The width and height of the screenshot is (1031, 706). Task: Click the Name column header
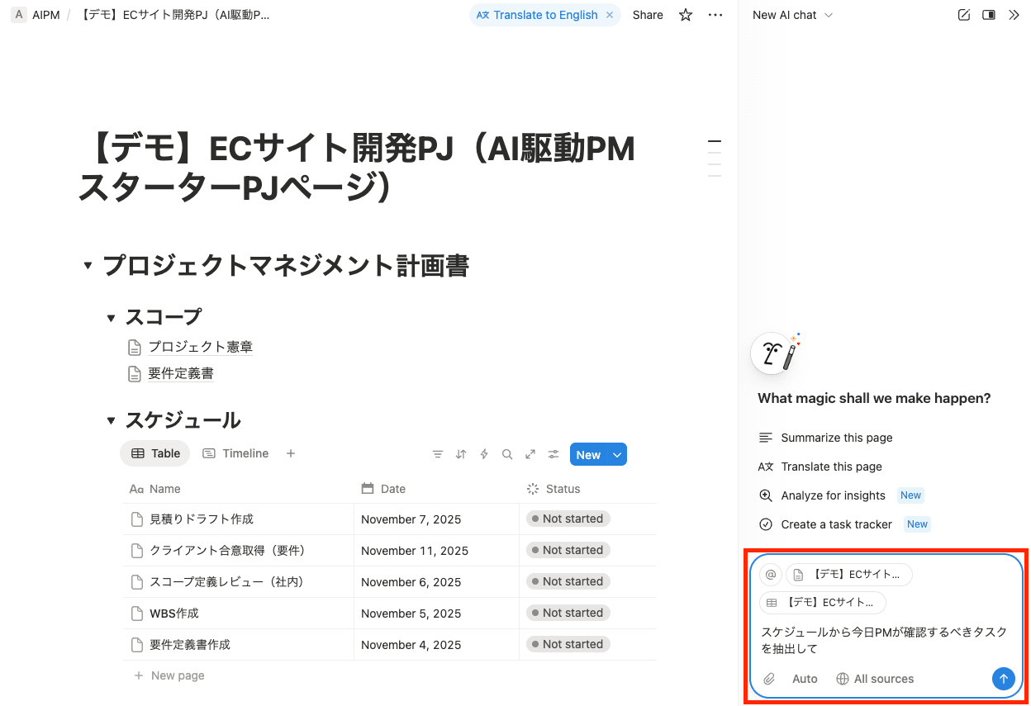click(x=238, y=489)
